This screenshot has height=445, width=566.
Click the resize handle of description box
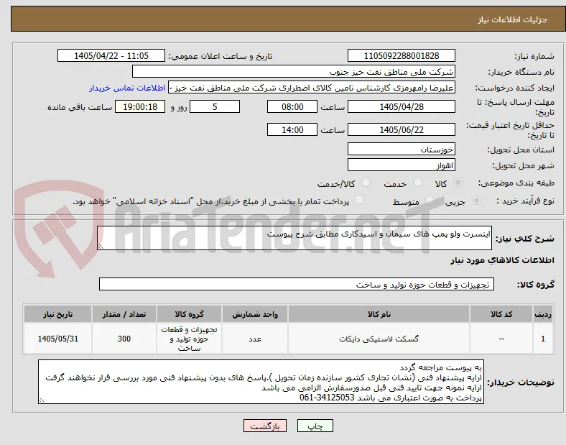coord(101,246)
